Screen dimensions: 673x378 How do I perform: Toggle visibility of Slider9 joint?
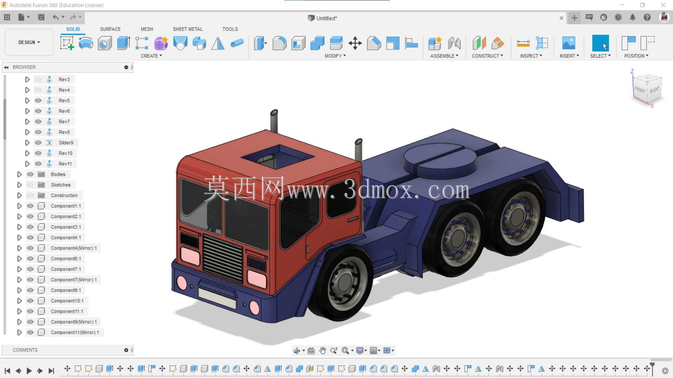pyautogui.click(x=38, y=143)
